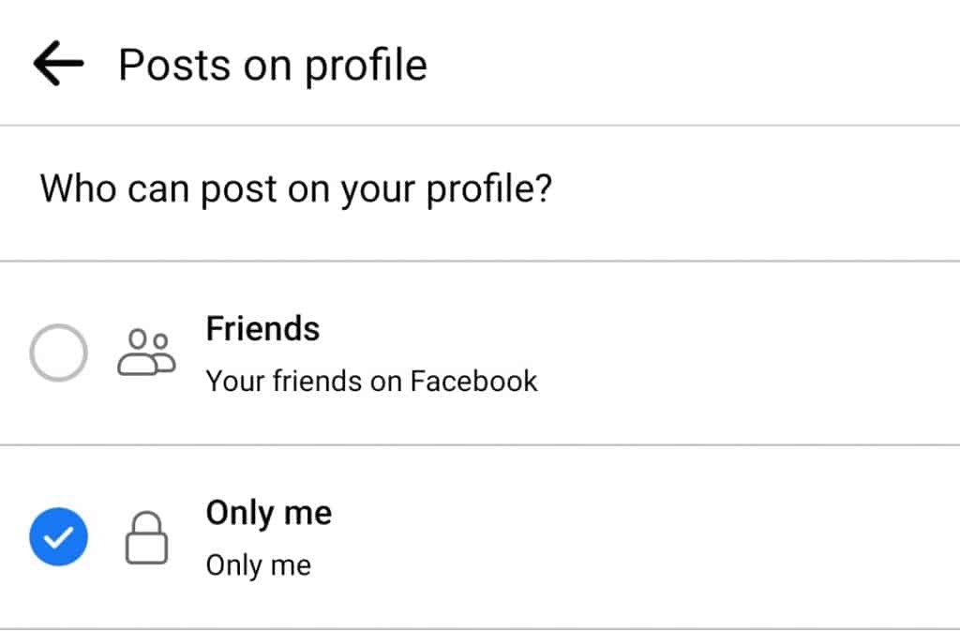The height and width of the screenshot is (631, 960).
Task: Deselect the currently checked Only me option
Action: [59, 536]
